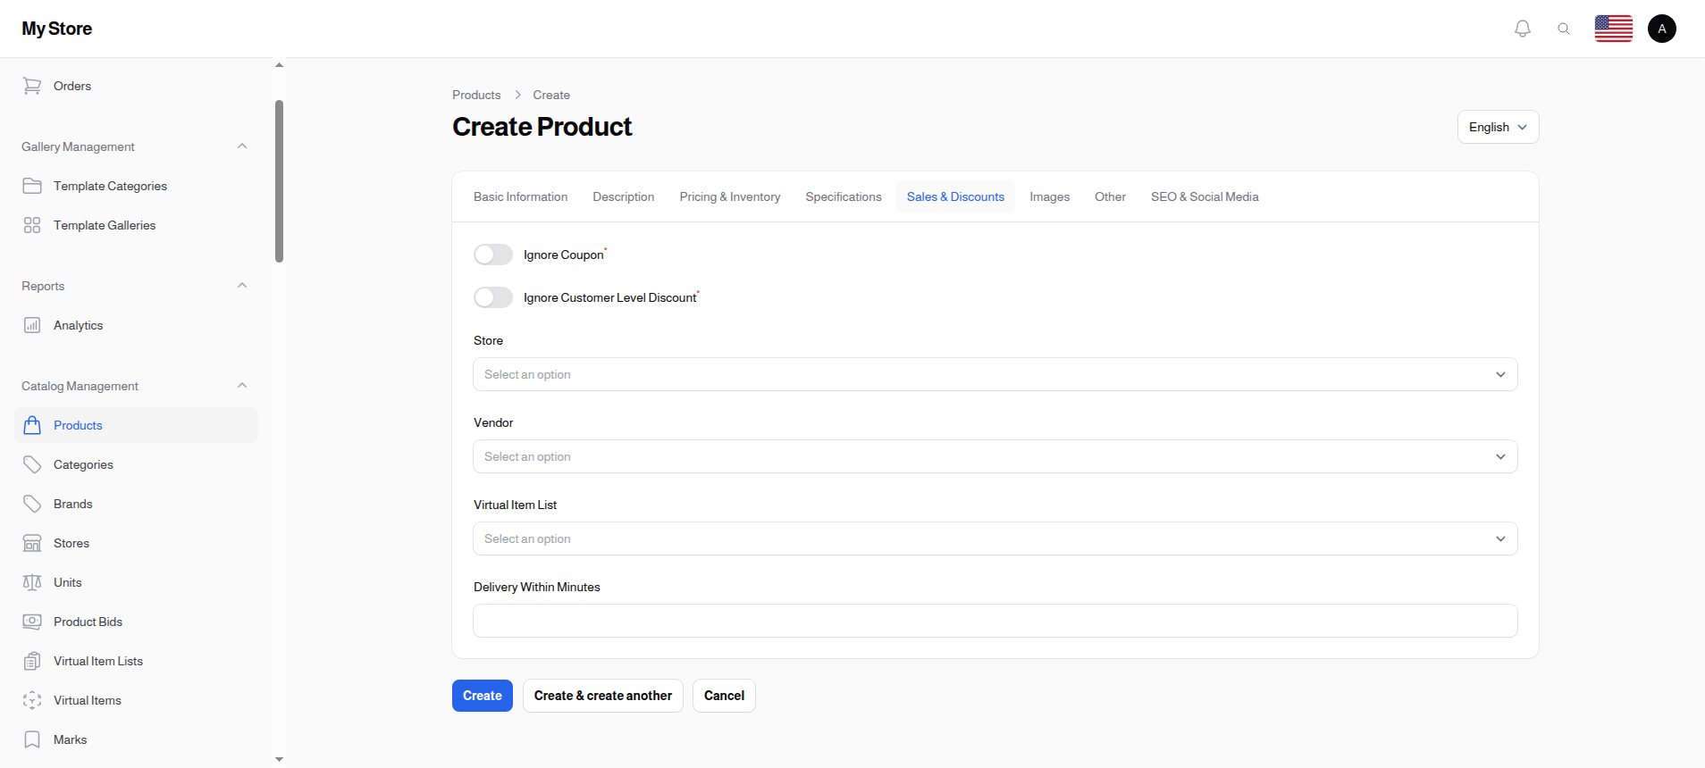The image size is (1705, 768).
Task: Switch to the SEO & Social Media tab
Action: 1204,196
